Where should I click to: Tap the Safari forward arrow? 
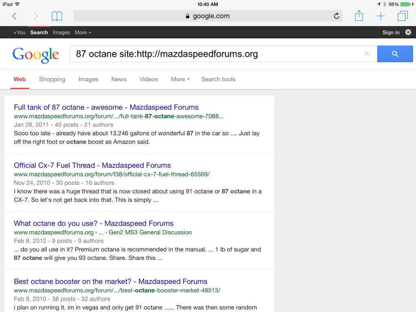(x=35, y=16)
